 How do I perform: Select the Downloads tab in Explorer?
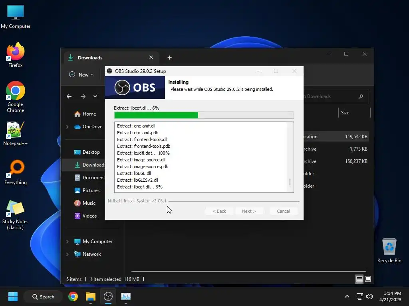[x=111, y=57]
